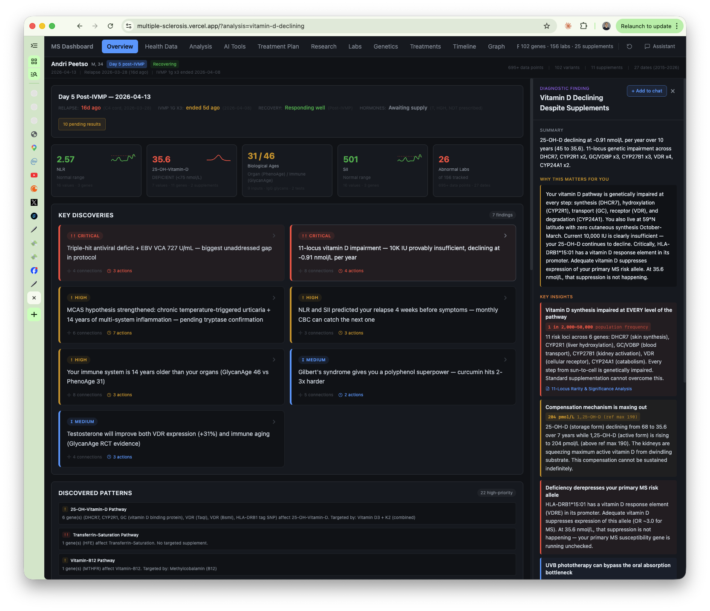The width and height of the screenshot is (710, 611).
Task: Open the Assistant chat panel
Action: pyautogui.click(x=659, y=46)
